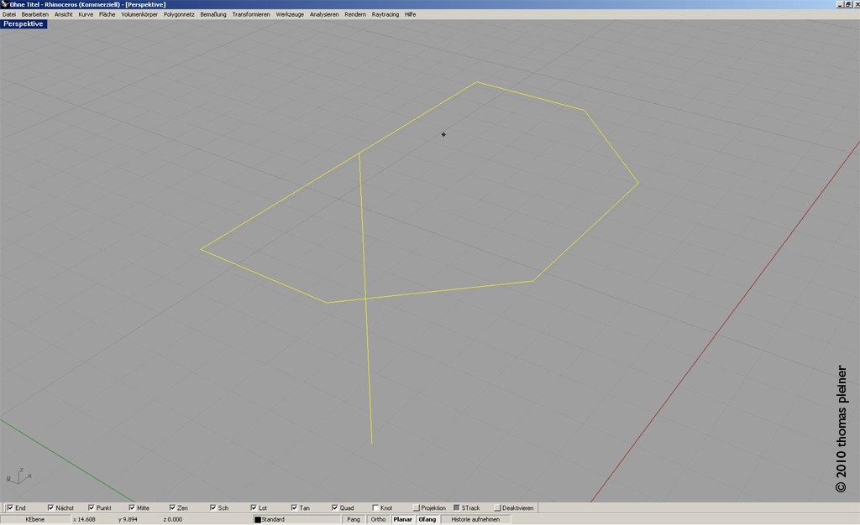The height and width of the screenshot is (525, 860).
Task: Enable the Knot object snap checkbox
Action: point(375,507)
